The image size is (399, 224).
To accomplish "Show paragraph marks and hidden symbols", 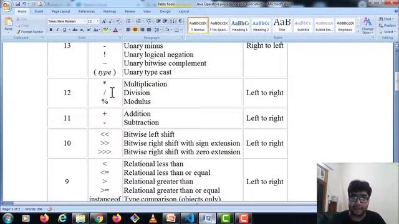I will pos(180,21).
